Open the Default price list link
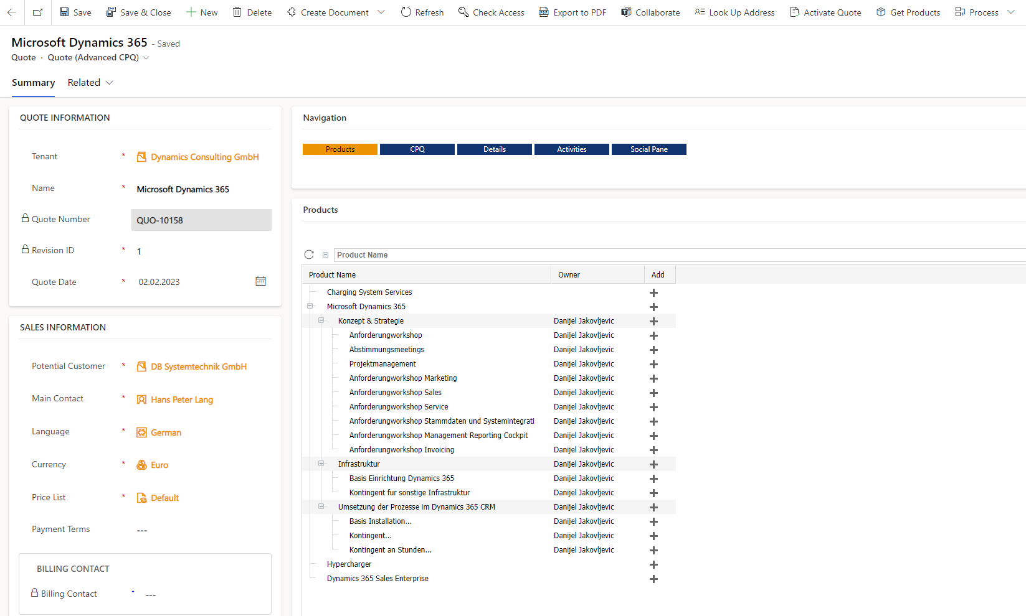The width and height of the screenshot is (1026, 616). [x=164, y=498]
